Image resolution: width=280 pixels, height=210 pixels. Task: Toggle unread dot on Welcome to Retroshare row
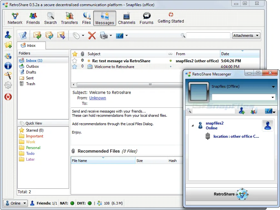point(171,66)
